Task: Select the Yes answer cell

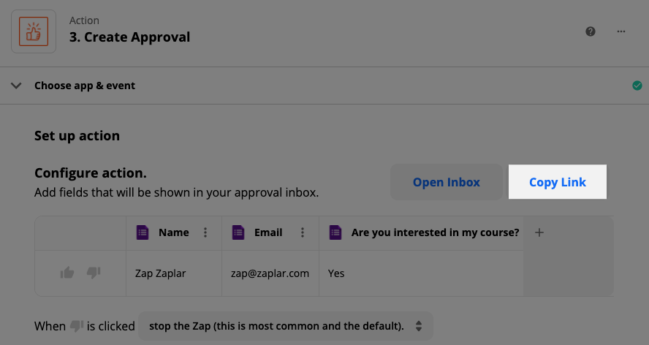Action: pyautogui.click(x=421, y=273)
